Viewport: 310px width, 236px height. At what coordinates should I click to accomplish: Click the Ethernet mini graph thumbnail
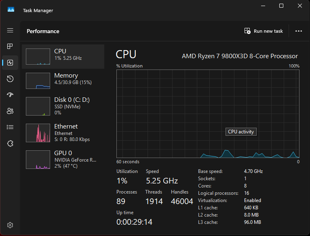click(38, 133)
